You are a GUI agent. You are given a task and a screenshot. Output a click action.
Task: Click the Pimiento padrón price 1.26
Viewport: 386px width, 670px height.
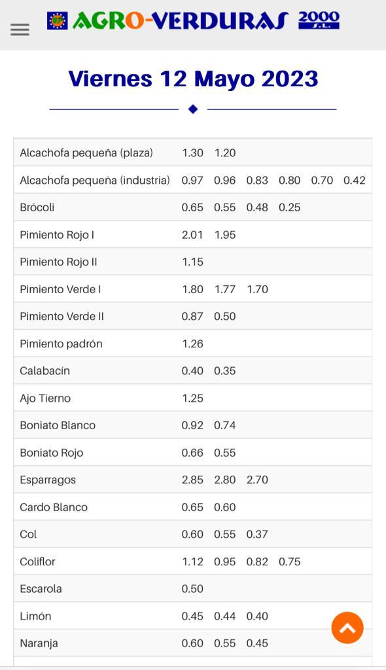click(192, 344)
